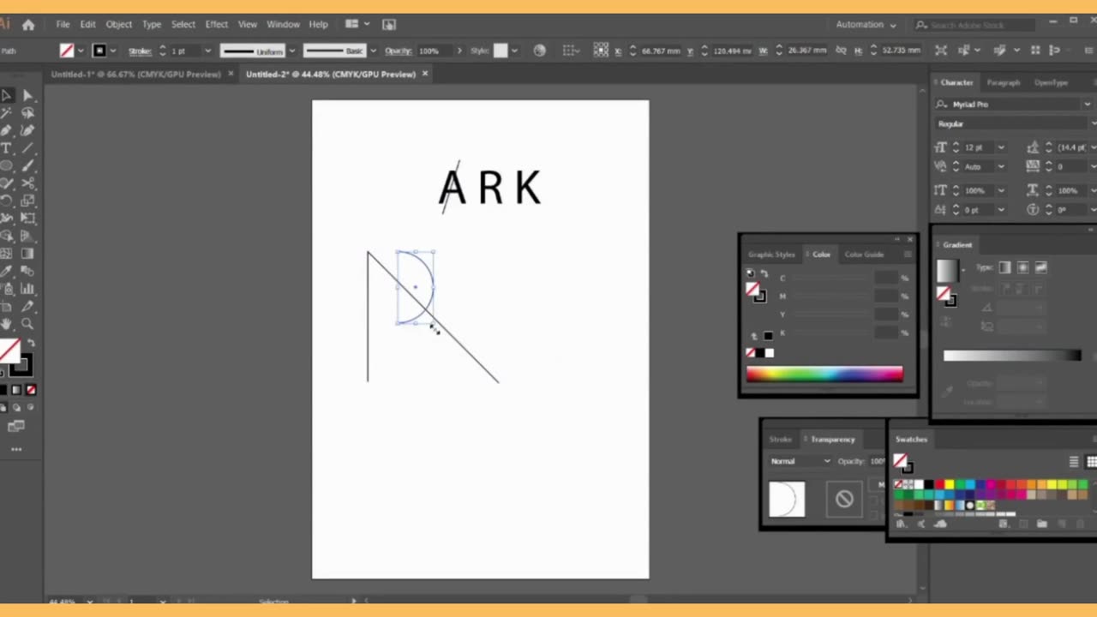This screenshot has width=1097, height=617.
Task: Select the Gradient tool in toolbox
Action: pyautogui.click(x=27, y=254)
